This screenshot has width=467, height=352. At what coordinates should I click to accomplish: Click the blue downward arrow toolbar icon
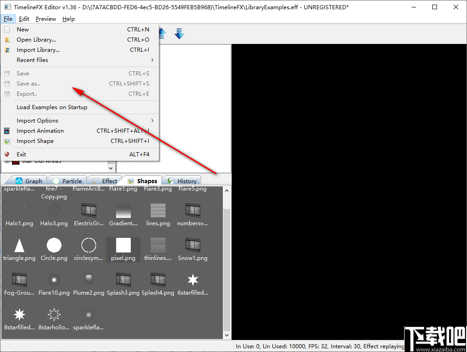point(179,33)
